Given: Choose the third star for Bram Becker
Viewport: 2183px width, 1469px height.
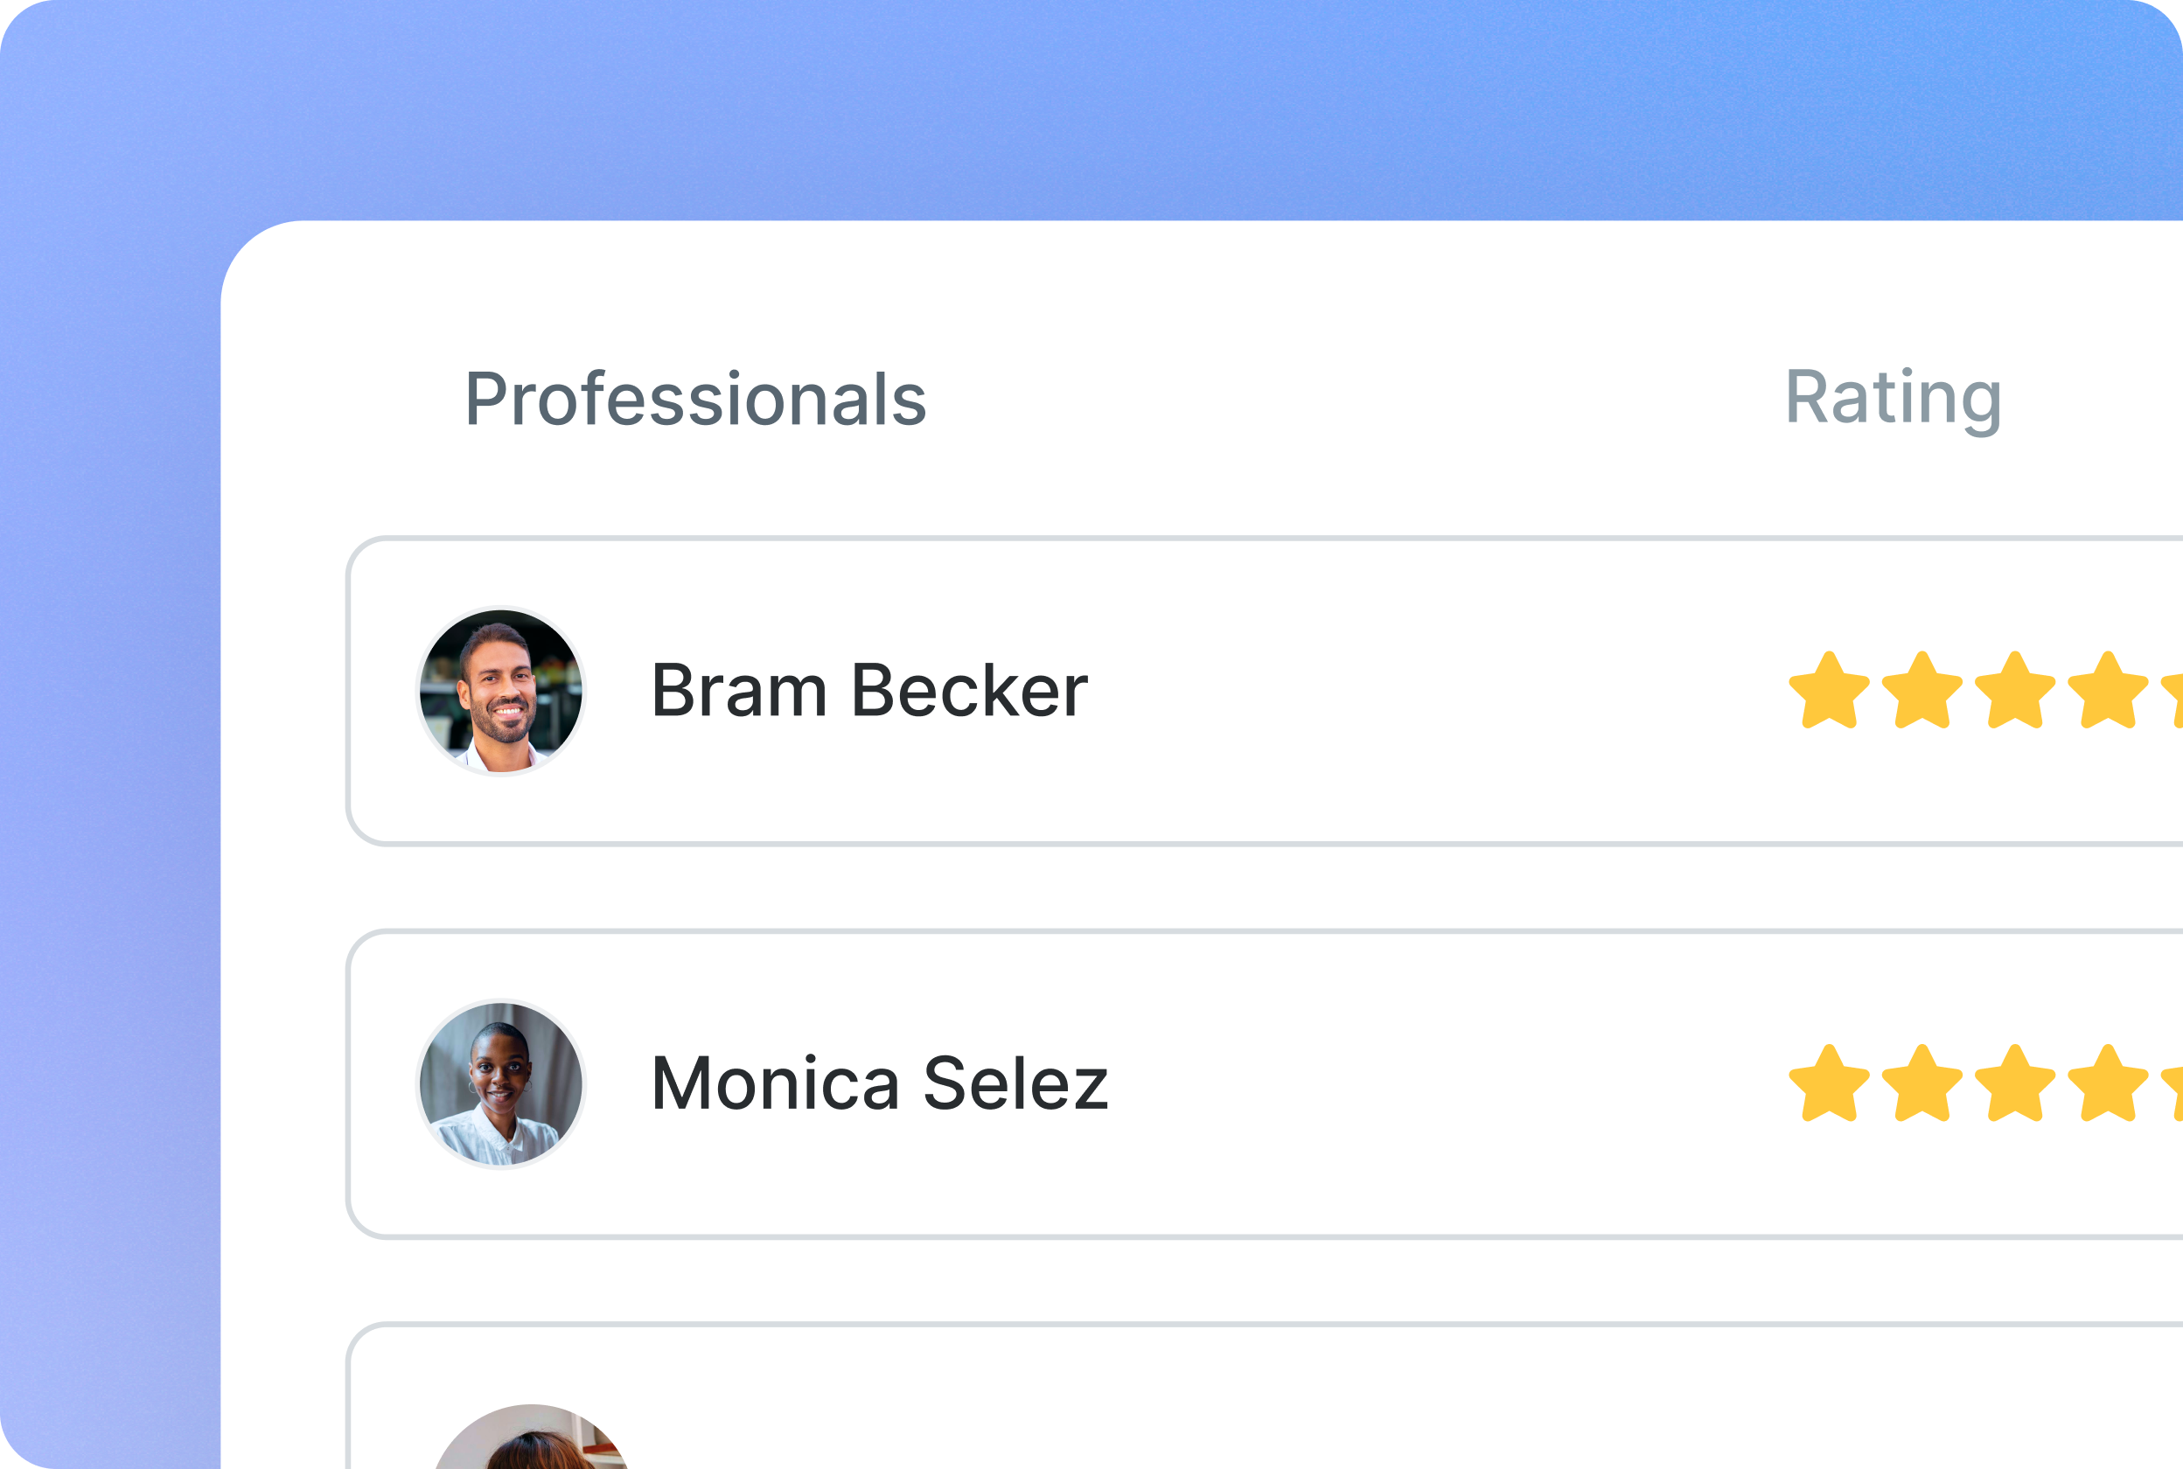Looking at the screenshot, I should point(2015,690).
